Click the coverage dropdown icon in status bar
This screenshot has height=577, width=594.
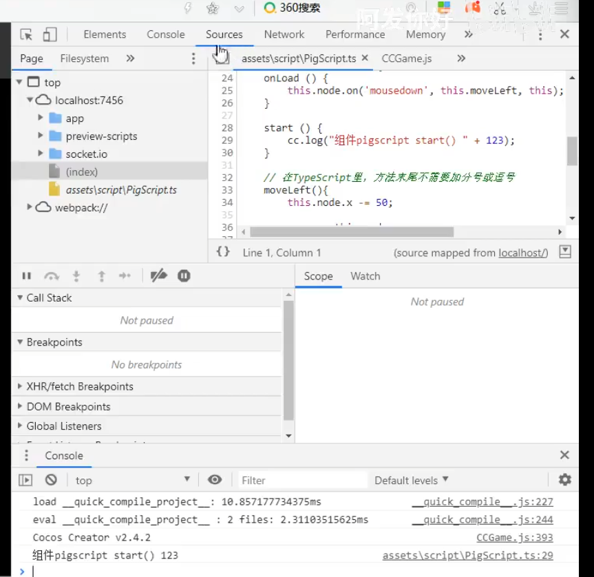pos(565,251)
